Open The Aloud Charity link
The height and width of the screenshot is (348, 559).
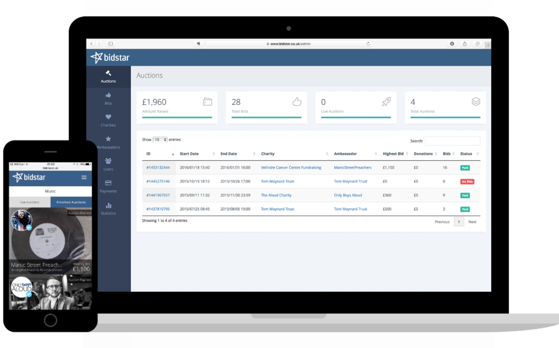[276, 195]
